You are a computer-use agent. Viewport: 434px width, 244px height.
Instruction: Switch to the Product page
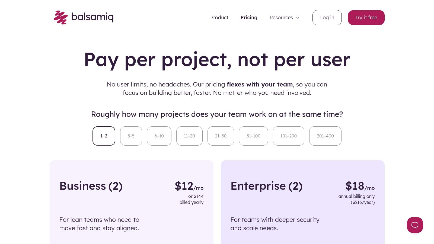click(219, 17)
